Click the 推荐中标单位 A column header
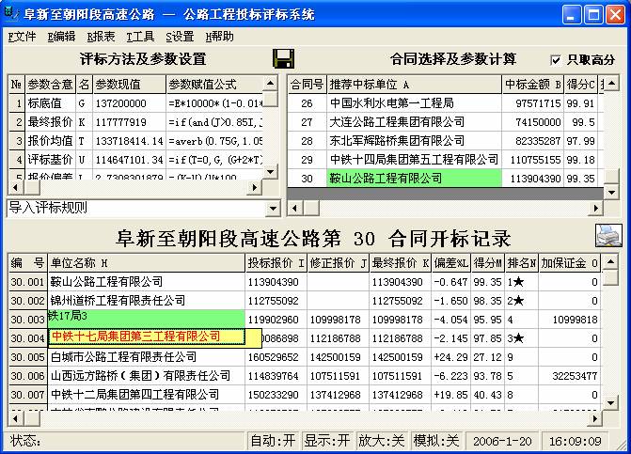This screenshot has height=454, width=631. pos(415,85)
